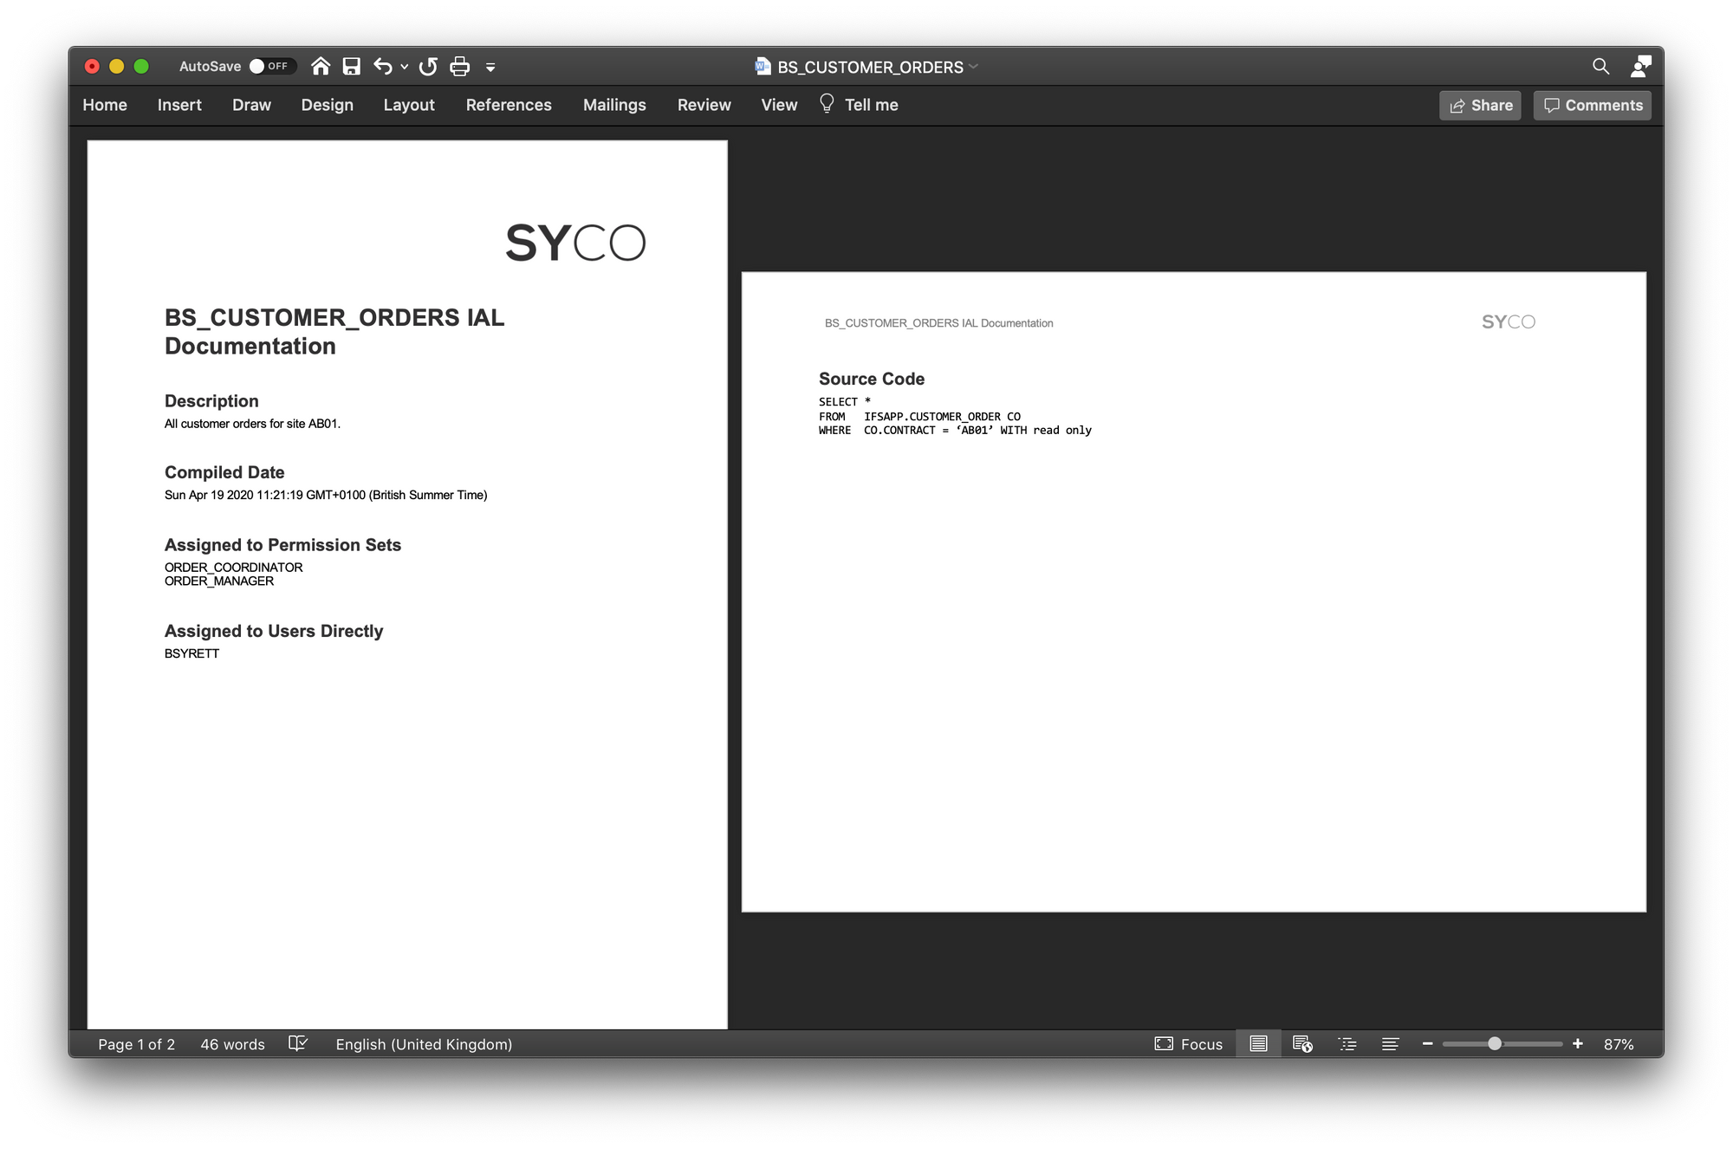Click the zoom slider handle
Viewport: 1733px width, 1149px height.
click(x=1495, y=1044)
